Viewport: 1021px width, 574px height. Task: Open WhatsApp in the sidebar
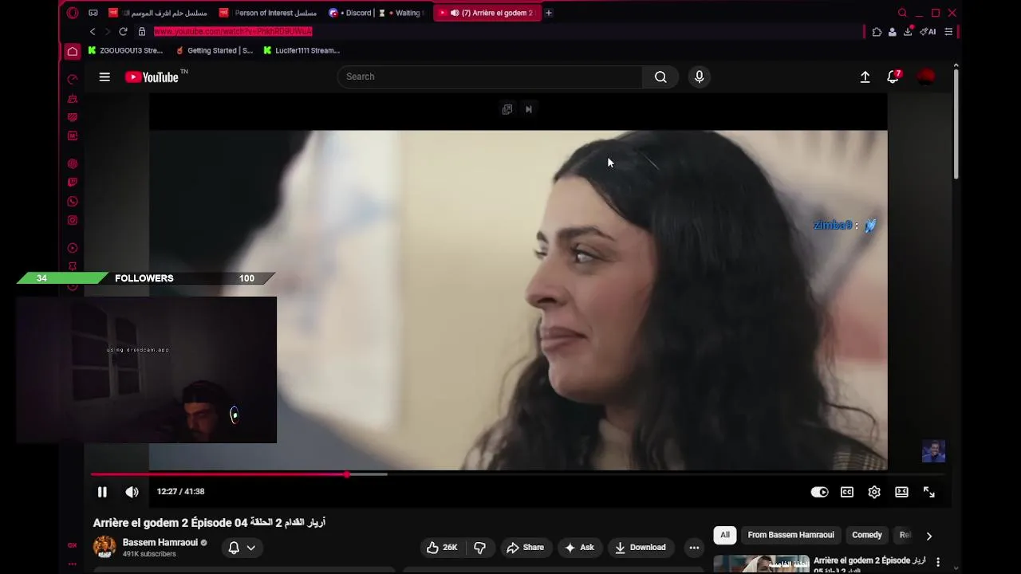coord(73,202)
